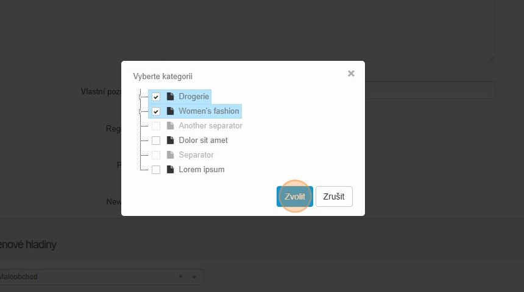This screenshot has height=292, width=524.
Task: Uncheck the Drogerie checkbox
Action: [x=156, y=97]
